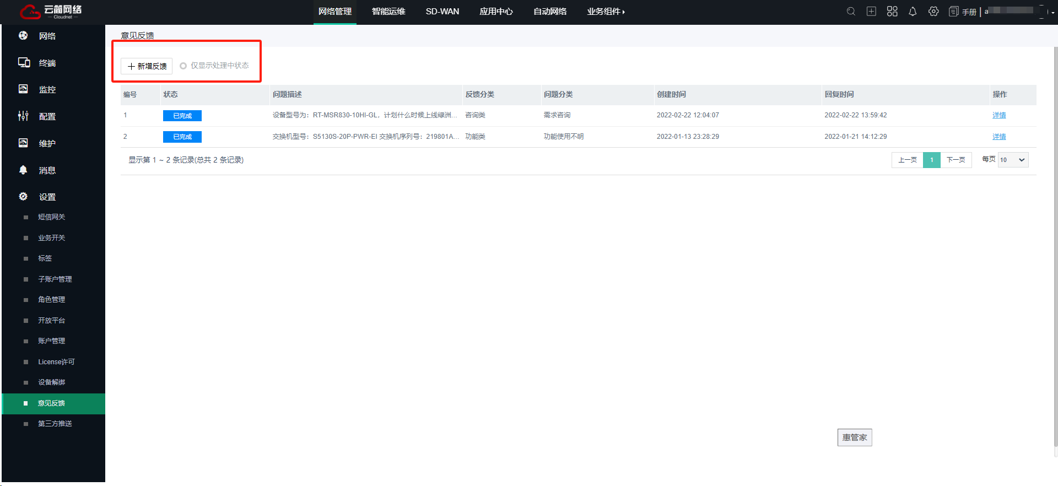Switch to 应用中心 tab
The height and width of the screenshot is (486, 1058).
(496, 12)
